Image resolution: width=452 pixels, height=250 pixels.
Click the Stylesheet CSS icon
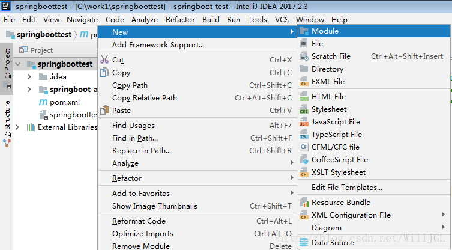304,109
